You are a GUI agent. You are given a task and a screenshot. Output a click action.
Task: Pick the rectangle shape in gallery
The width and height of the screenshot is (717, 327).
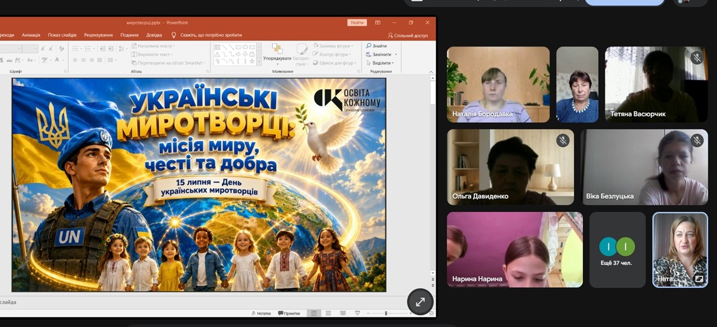(238, 47)
